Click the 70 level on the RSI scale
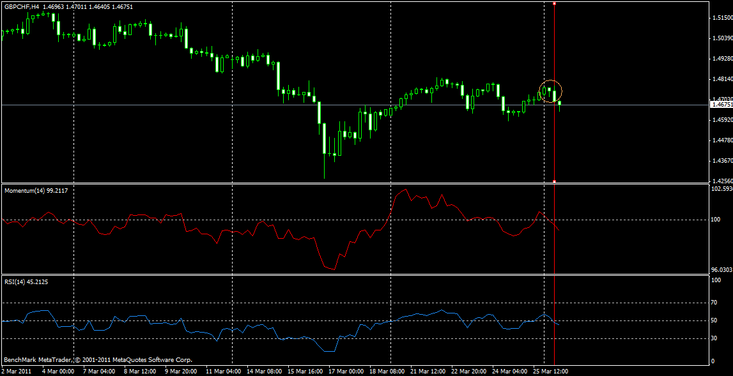Screen dimensions: 733x376 714,303
